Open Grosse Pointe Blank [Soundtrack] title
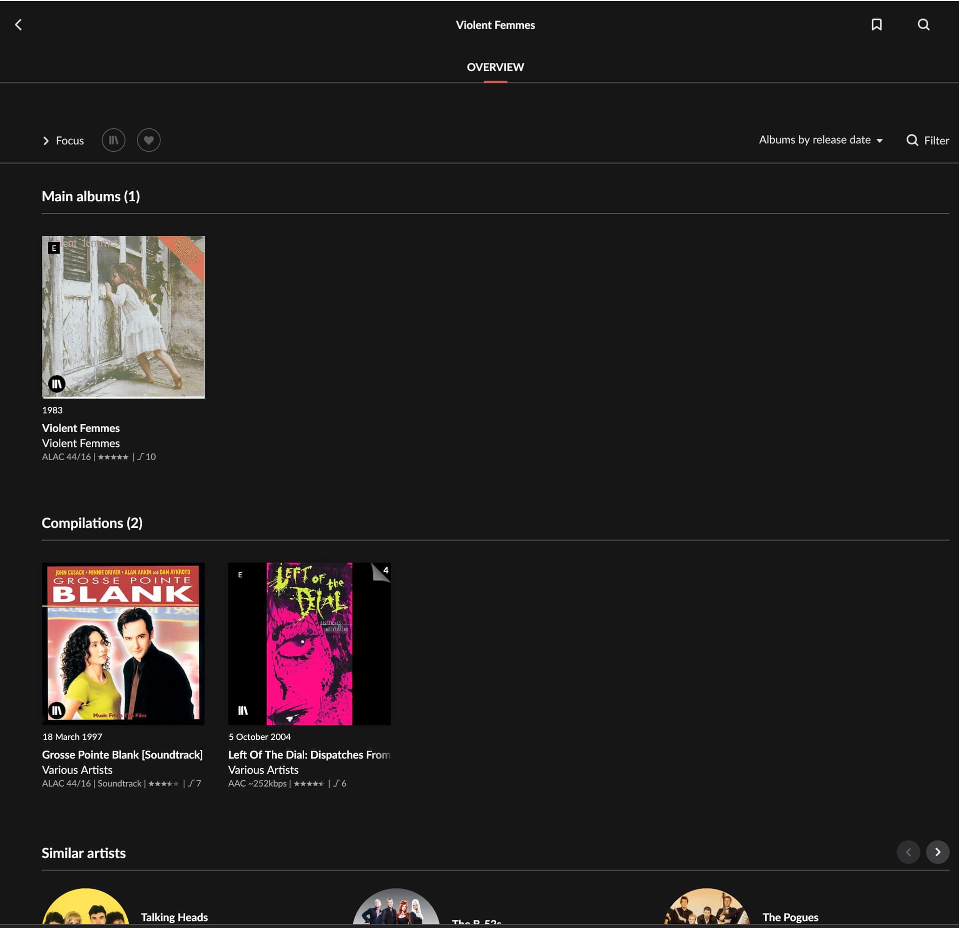 (x=122, y=755)
